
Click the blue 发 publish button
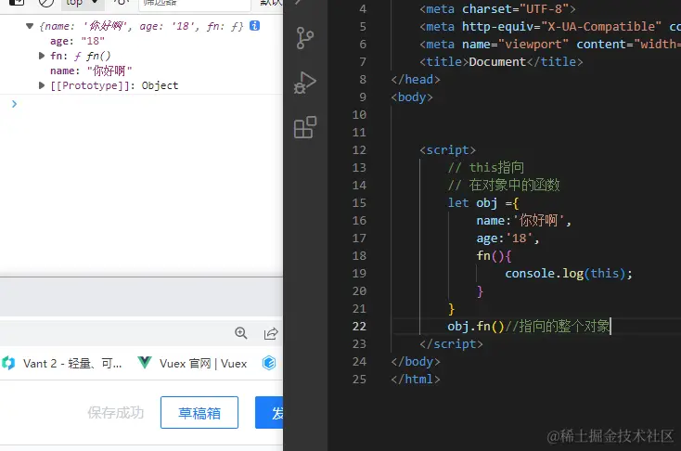coord(270,412)
